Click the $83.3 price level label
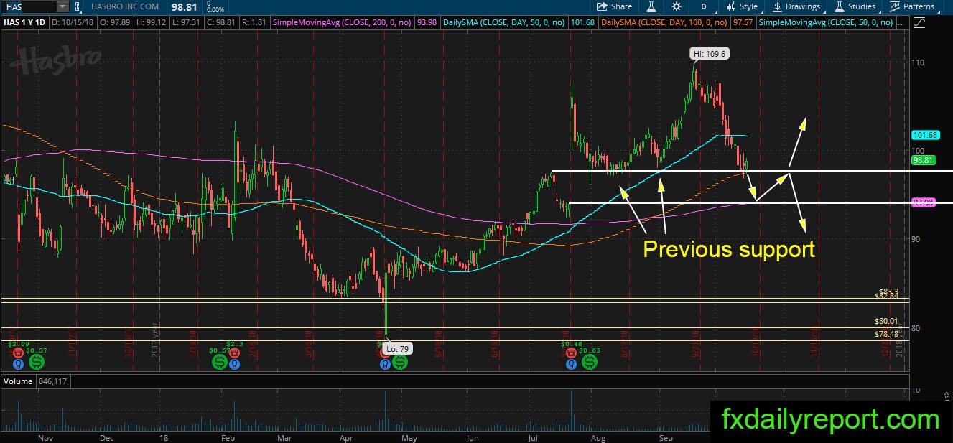953x443 pixels. (x=888, y=290)
